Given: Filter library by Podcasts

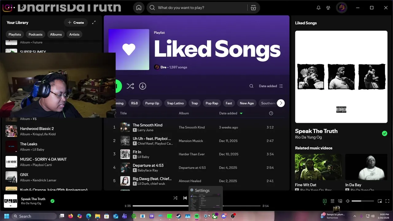Looking at the screenshot, I should pyautogui.click(x=35, y=34).
